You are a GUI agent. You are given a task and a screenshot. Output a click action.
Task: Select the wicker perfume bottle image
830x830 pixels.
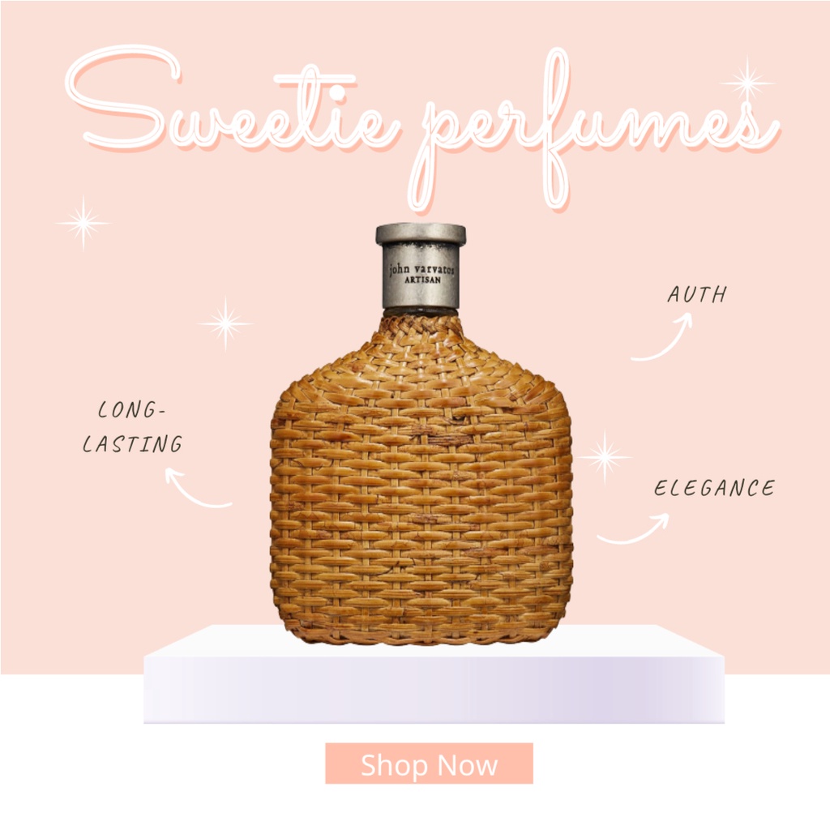421,434
